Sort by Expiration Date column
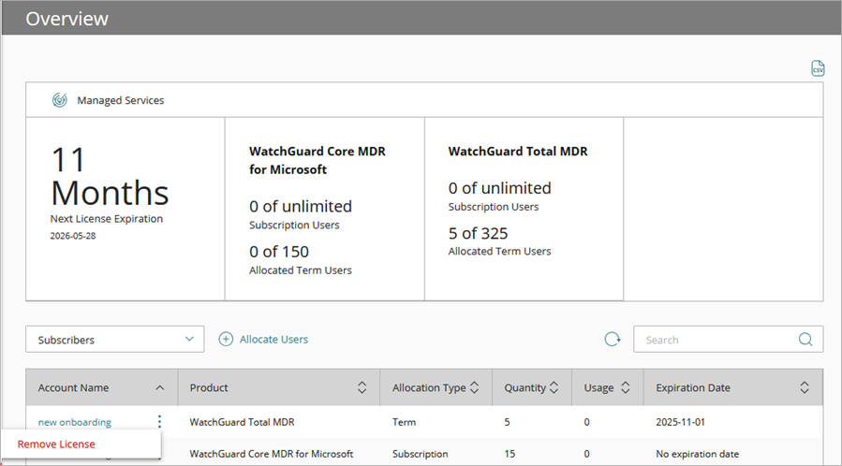The width and height of the screenshot is (842, 466). tap(804, 387)
